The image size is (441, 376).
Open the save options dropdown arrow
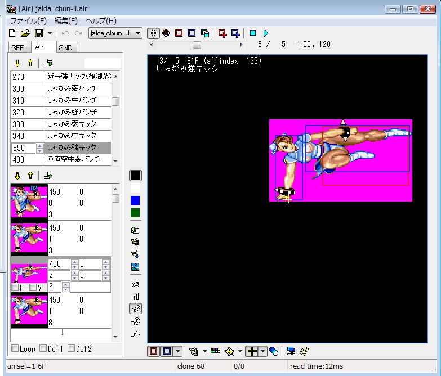[x=50, y=33]
